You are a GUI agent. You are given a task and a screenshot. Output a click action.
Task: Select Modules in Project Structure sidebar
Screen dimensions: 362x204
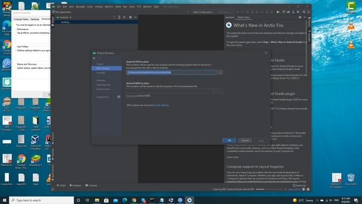[101, 80]
